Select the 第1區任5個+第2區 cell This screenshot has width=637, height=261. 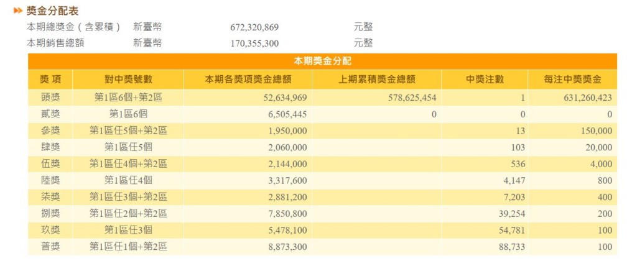pos(128,130)
